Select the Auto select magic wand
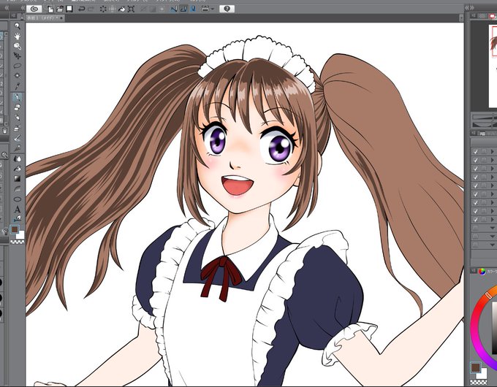Image resolution: width=497 pixels, height=387 pixels. [17, 76]
